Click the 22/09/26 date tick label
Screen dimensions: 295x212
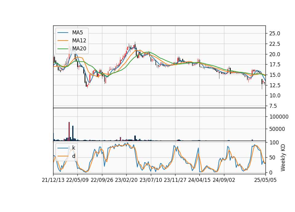(102, 180)
